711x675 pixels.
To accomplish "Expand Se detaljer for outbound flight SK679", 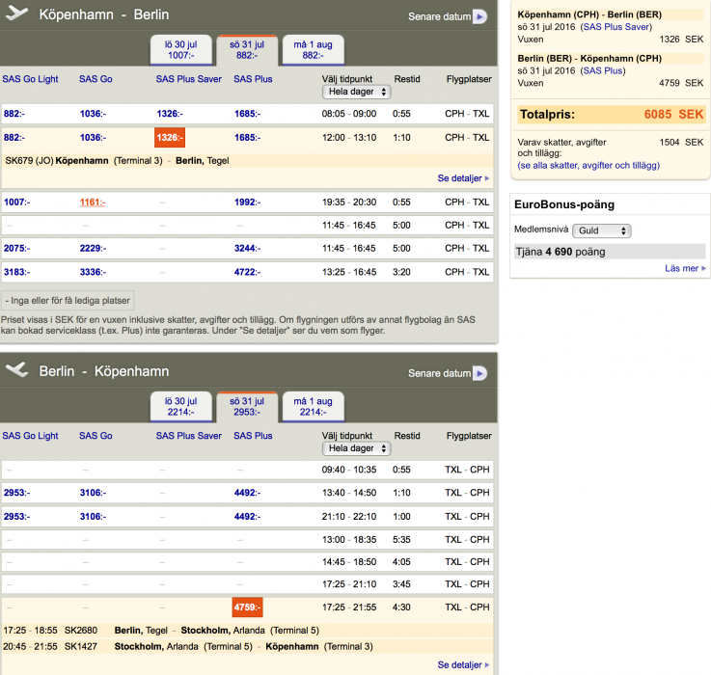I will click(x=463, y=178).
